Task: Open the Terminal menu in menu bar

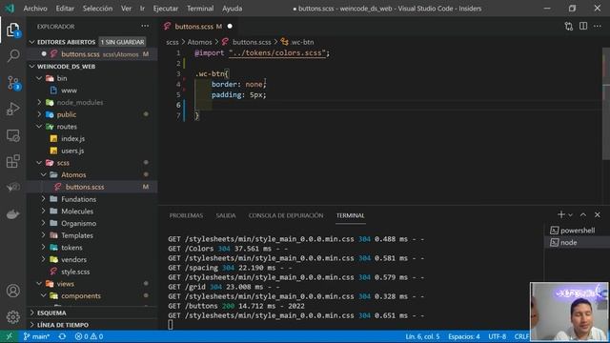Action: tap(200, 9)
